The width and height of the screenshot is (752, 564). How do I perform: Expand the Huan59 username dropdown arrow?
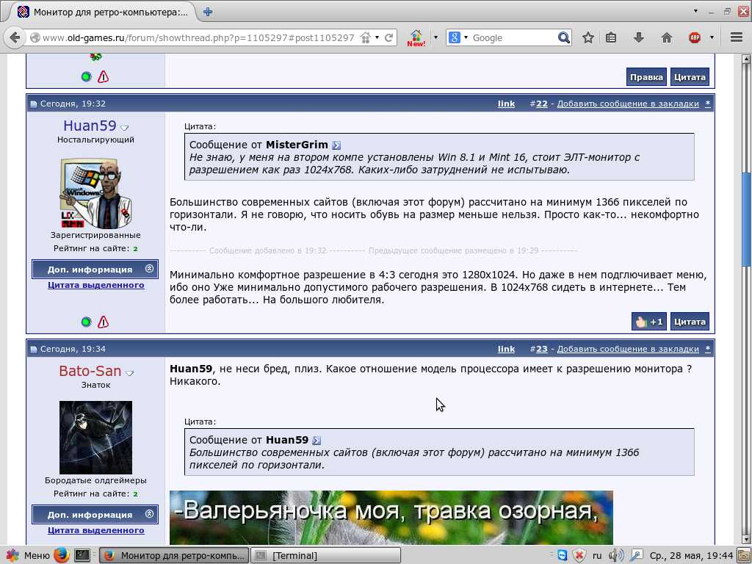click(x=125, y=128)
